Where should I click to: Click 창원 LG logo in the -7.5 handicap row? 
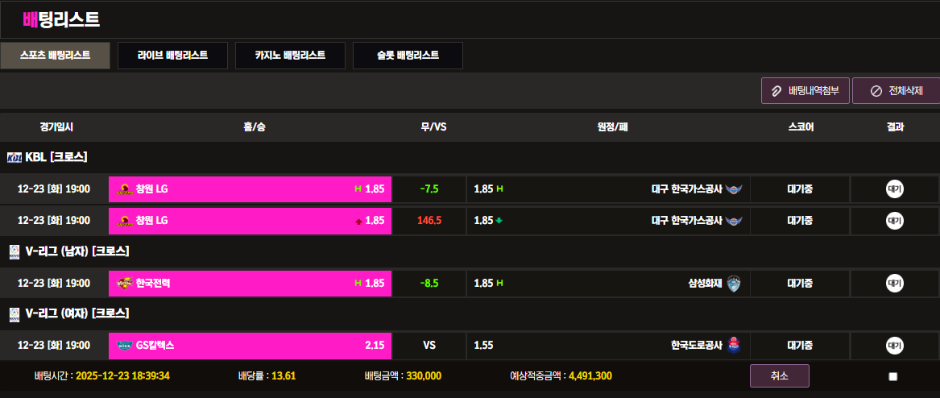[124, 189]
